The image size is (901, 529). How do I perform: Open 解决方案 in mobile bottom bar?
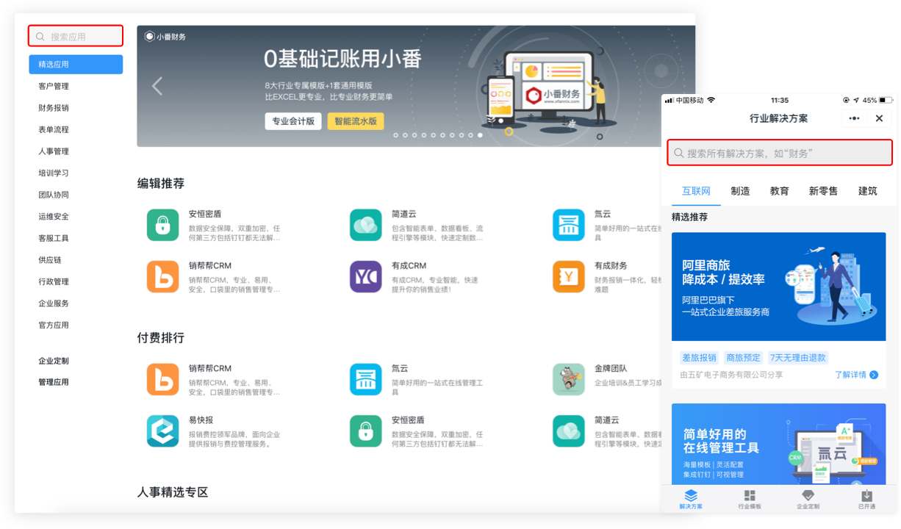coord(691,500)
